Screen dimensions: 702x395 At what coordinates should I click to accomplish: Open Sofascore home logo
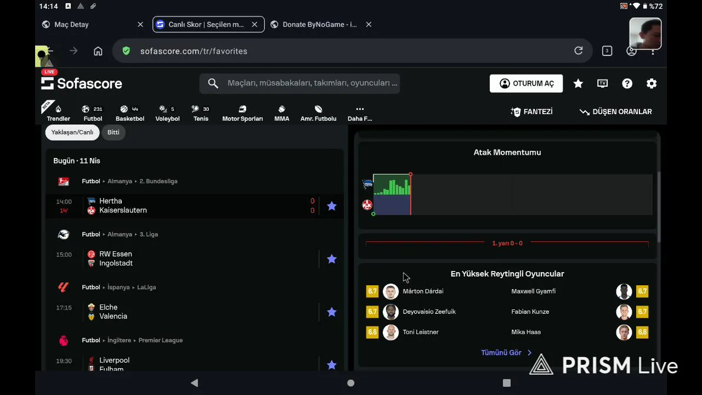click(82, 83)
